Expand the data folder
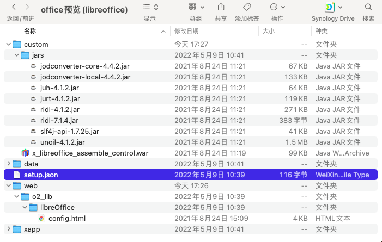The width and height of the screenshot is (382, 242). point(9,164)
